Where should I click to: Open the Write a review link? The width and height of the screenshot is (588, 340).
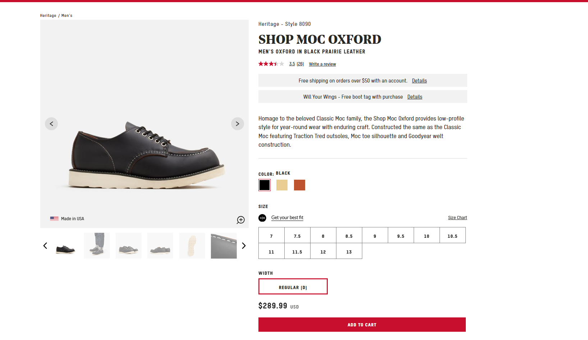tap(322, 64)
